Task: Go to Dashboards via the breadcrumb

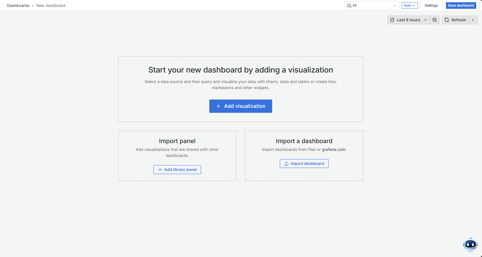Action: point(18,6)
